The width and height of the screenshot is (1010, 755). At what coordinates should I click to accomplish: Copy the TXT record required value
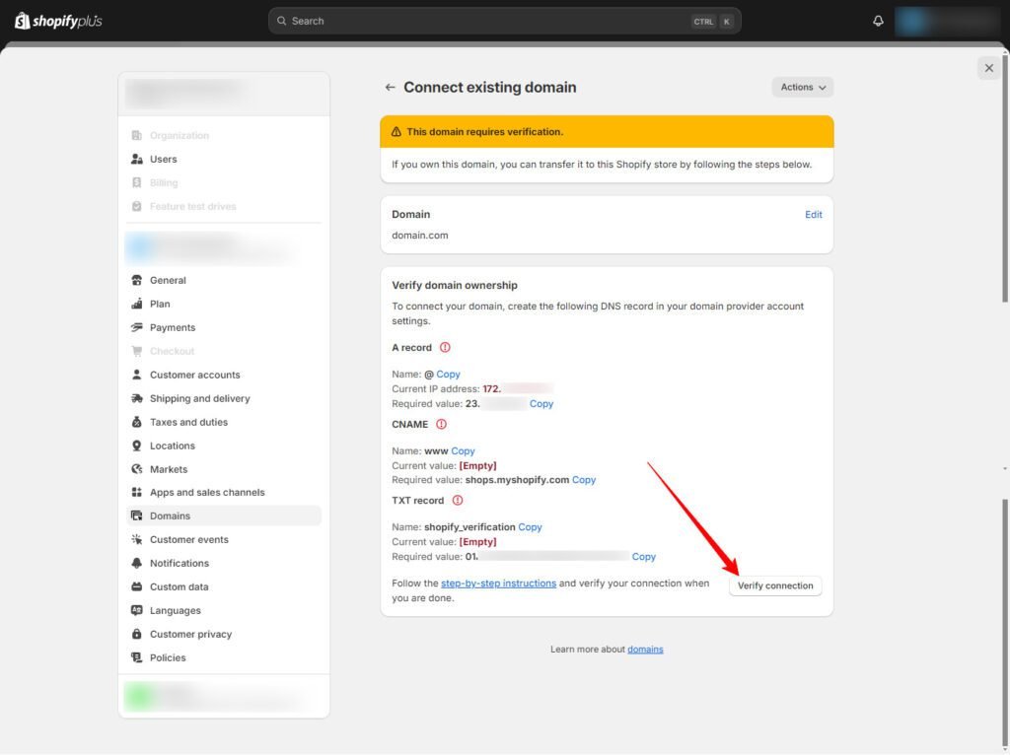tap(643, 557)
